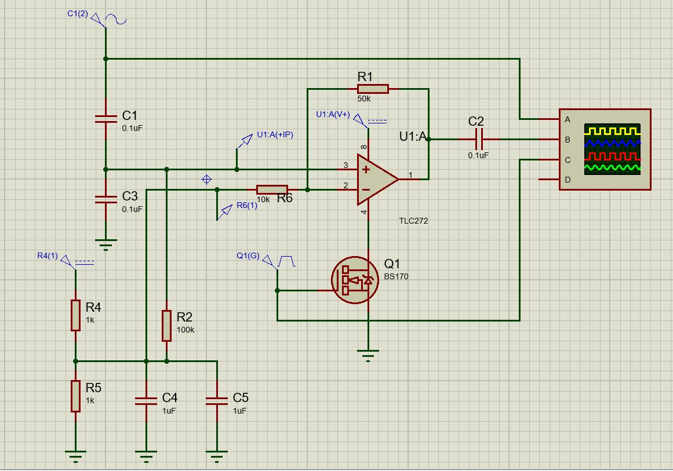Click the 100k value of R2

(x=185, y=330)
